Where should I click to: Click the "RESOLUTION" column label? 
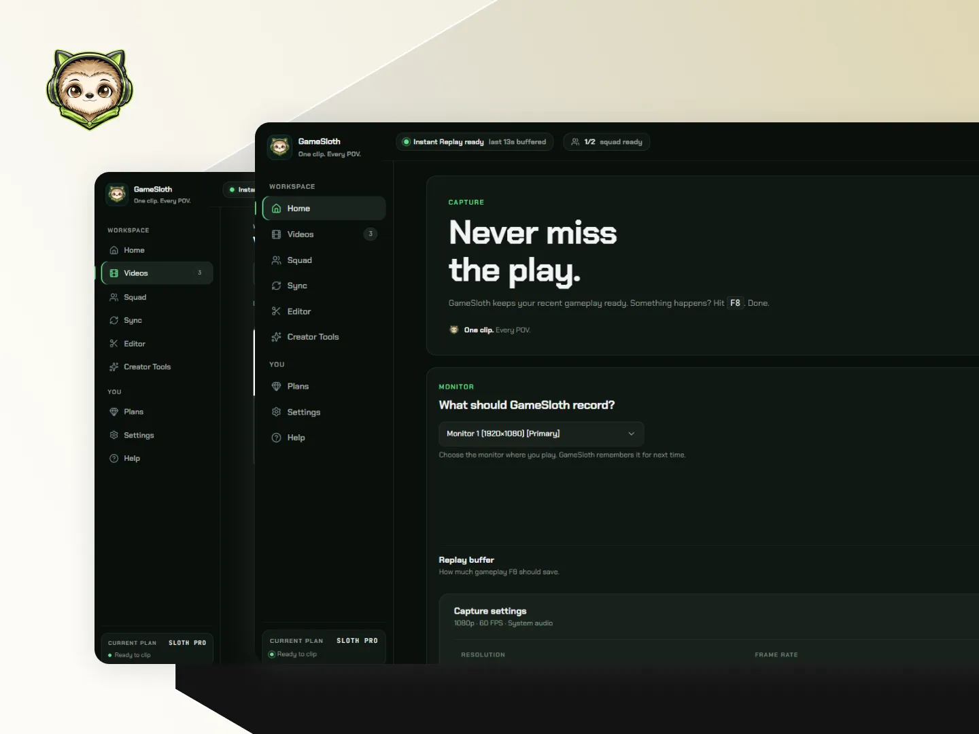click(x=483, y=655)
